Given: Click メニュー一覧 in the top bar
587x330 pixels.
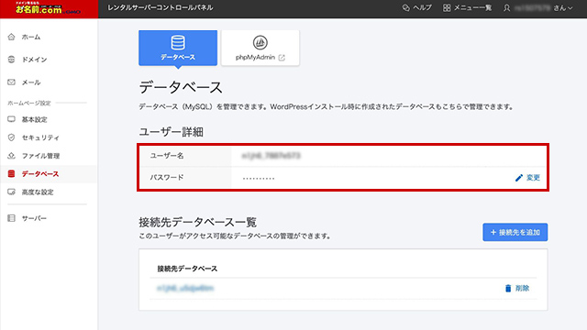Looking at the screenshot, I should (x=472, y=8).
